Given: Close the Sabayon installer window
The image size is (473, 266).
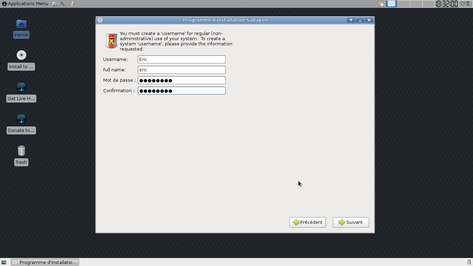Looking at the screenshot, I should pyautogui.click(x=369, y=20).
